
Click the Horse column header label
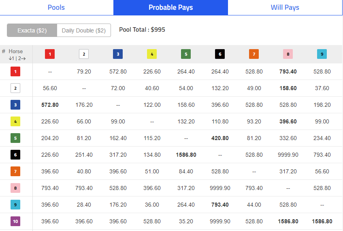pyautogui.click(x=15, y=51)
